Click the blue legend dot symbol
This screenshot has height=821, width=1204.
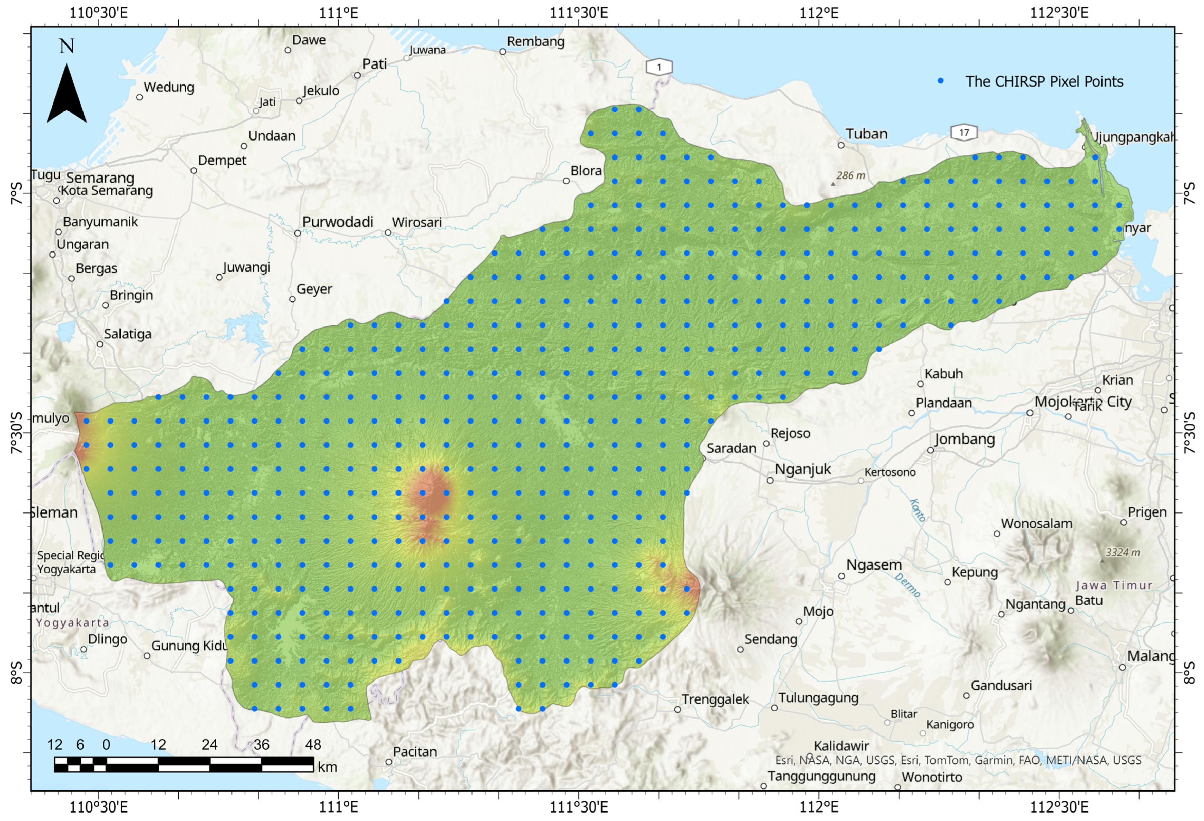pyautogui.click(x=941, y=81)
